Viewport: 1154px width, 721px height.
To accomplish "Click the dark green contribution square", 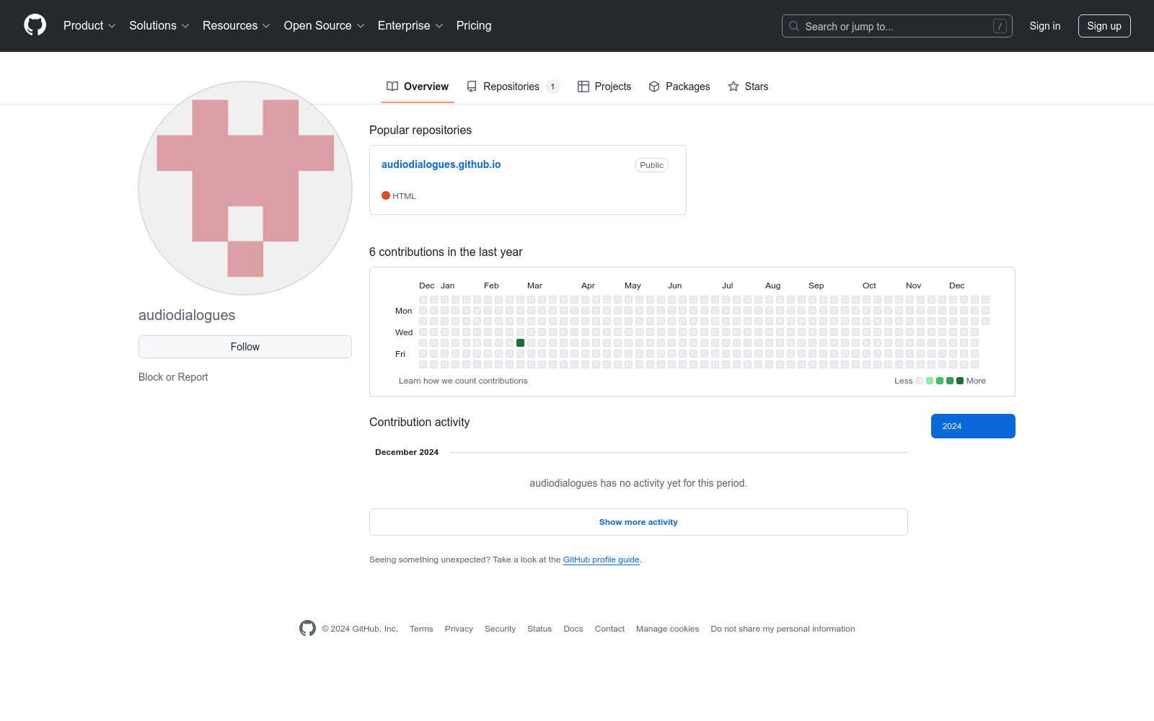I will [520, 343].
